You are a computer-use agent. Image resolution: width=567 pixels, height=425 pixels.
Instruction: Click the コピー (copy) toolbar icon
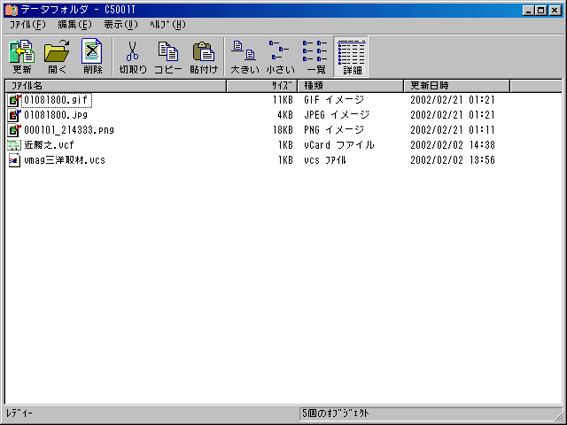click(x=167, y=56)
